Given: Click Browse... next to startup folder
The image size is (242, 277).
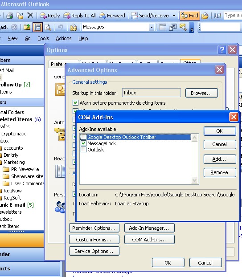Looking at the screenshot, I should [x=201, y=93].
